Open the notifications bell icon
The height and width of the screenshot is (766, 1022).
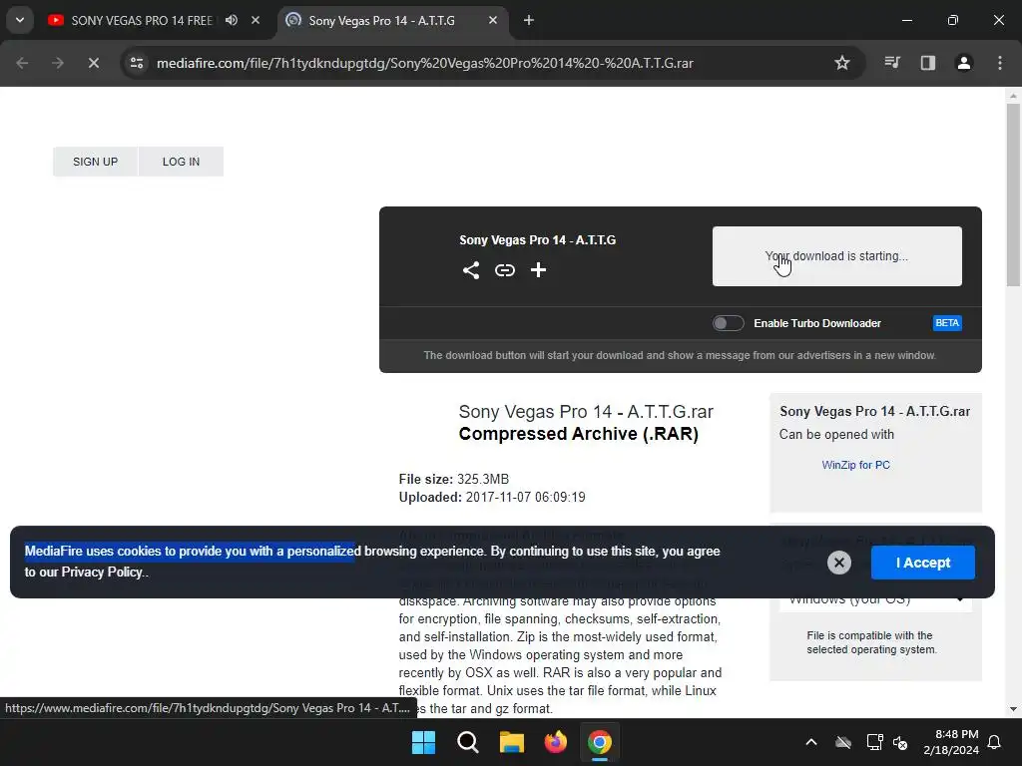tap(995, 742)
